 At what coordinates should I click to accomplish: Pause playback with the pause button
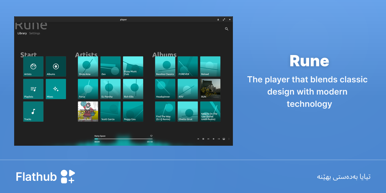(x=203, y=139)
